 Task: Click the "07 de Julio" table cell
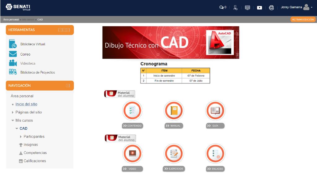click(196, 81)
